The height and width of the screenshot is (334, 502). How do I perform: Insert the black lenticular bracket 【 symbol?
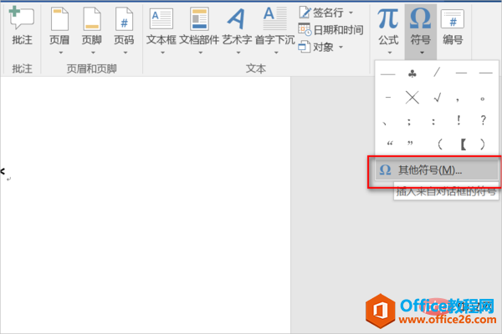[463, 144]
